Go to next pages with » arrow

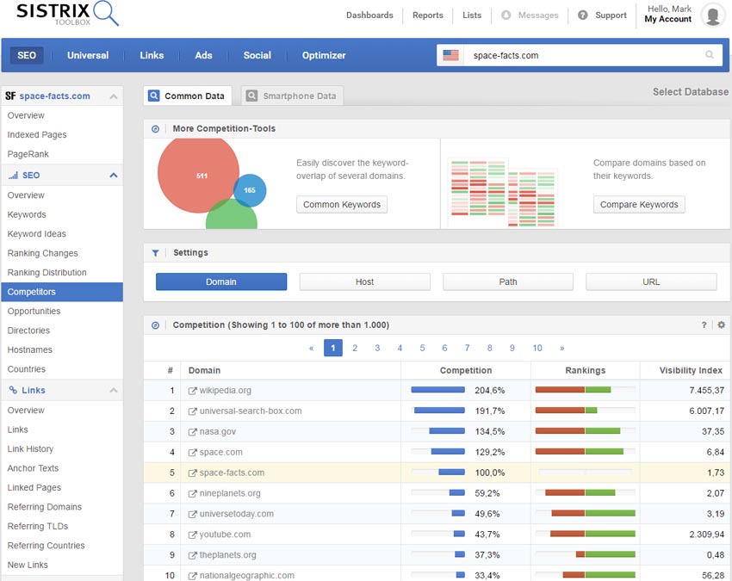562,348
